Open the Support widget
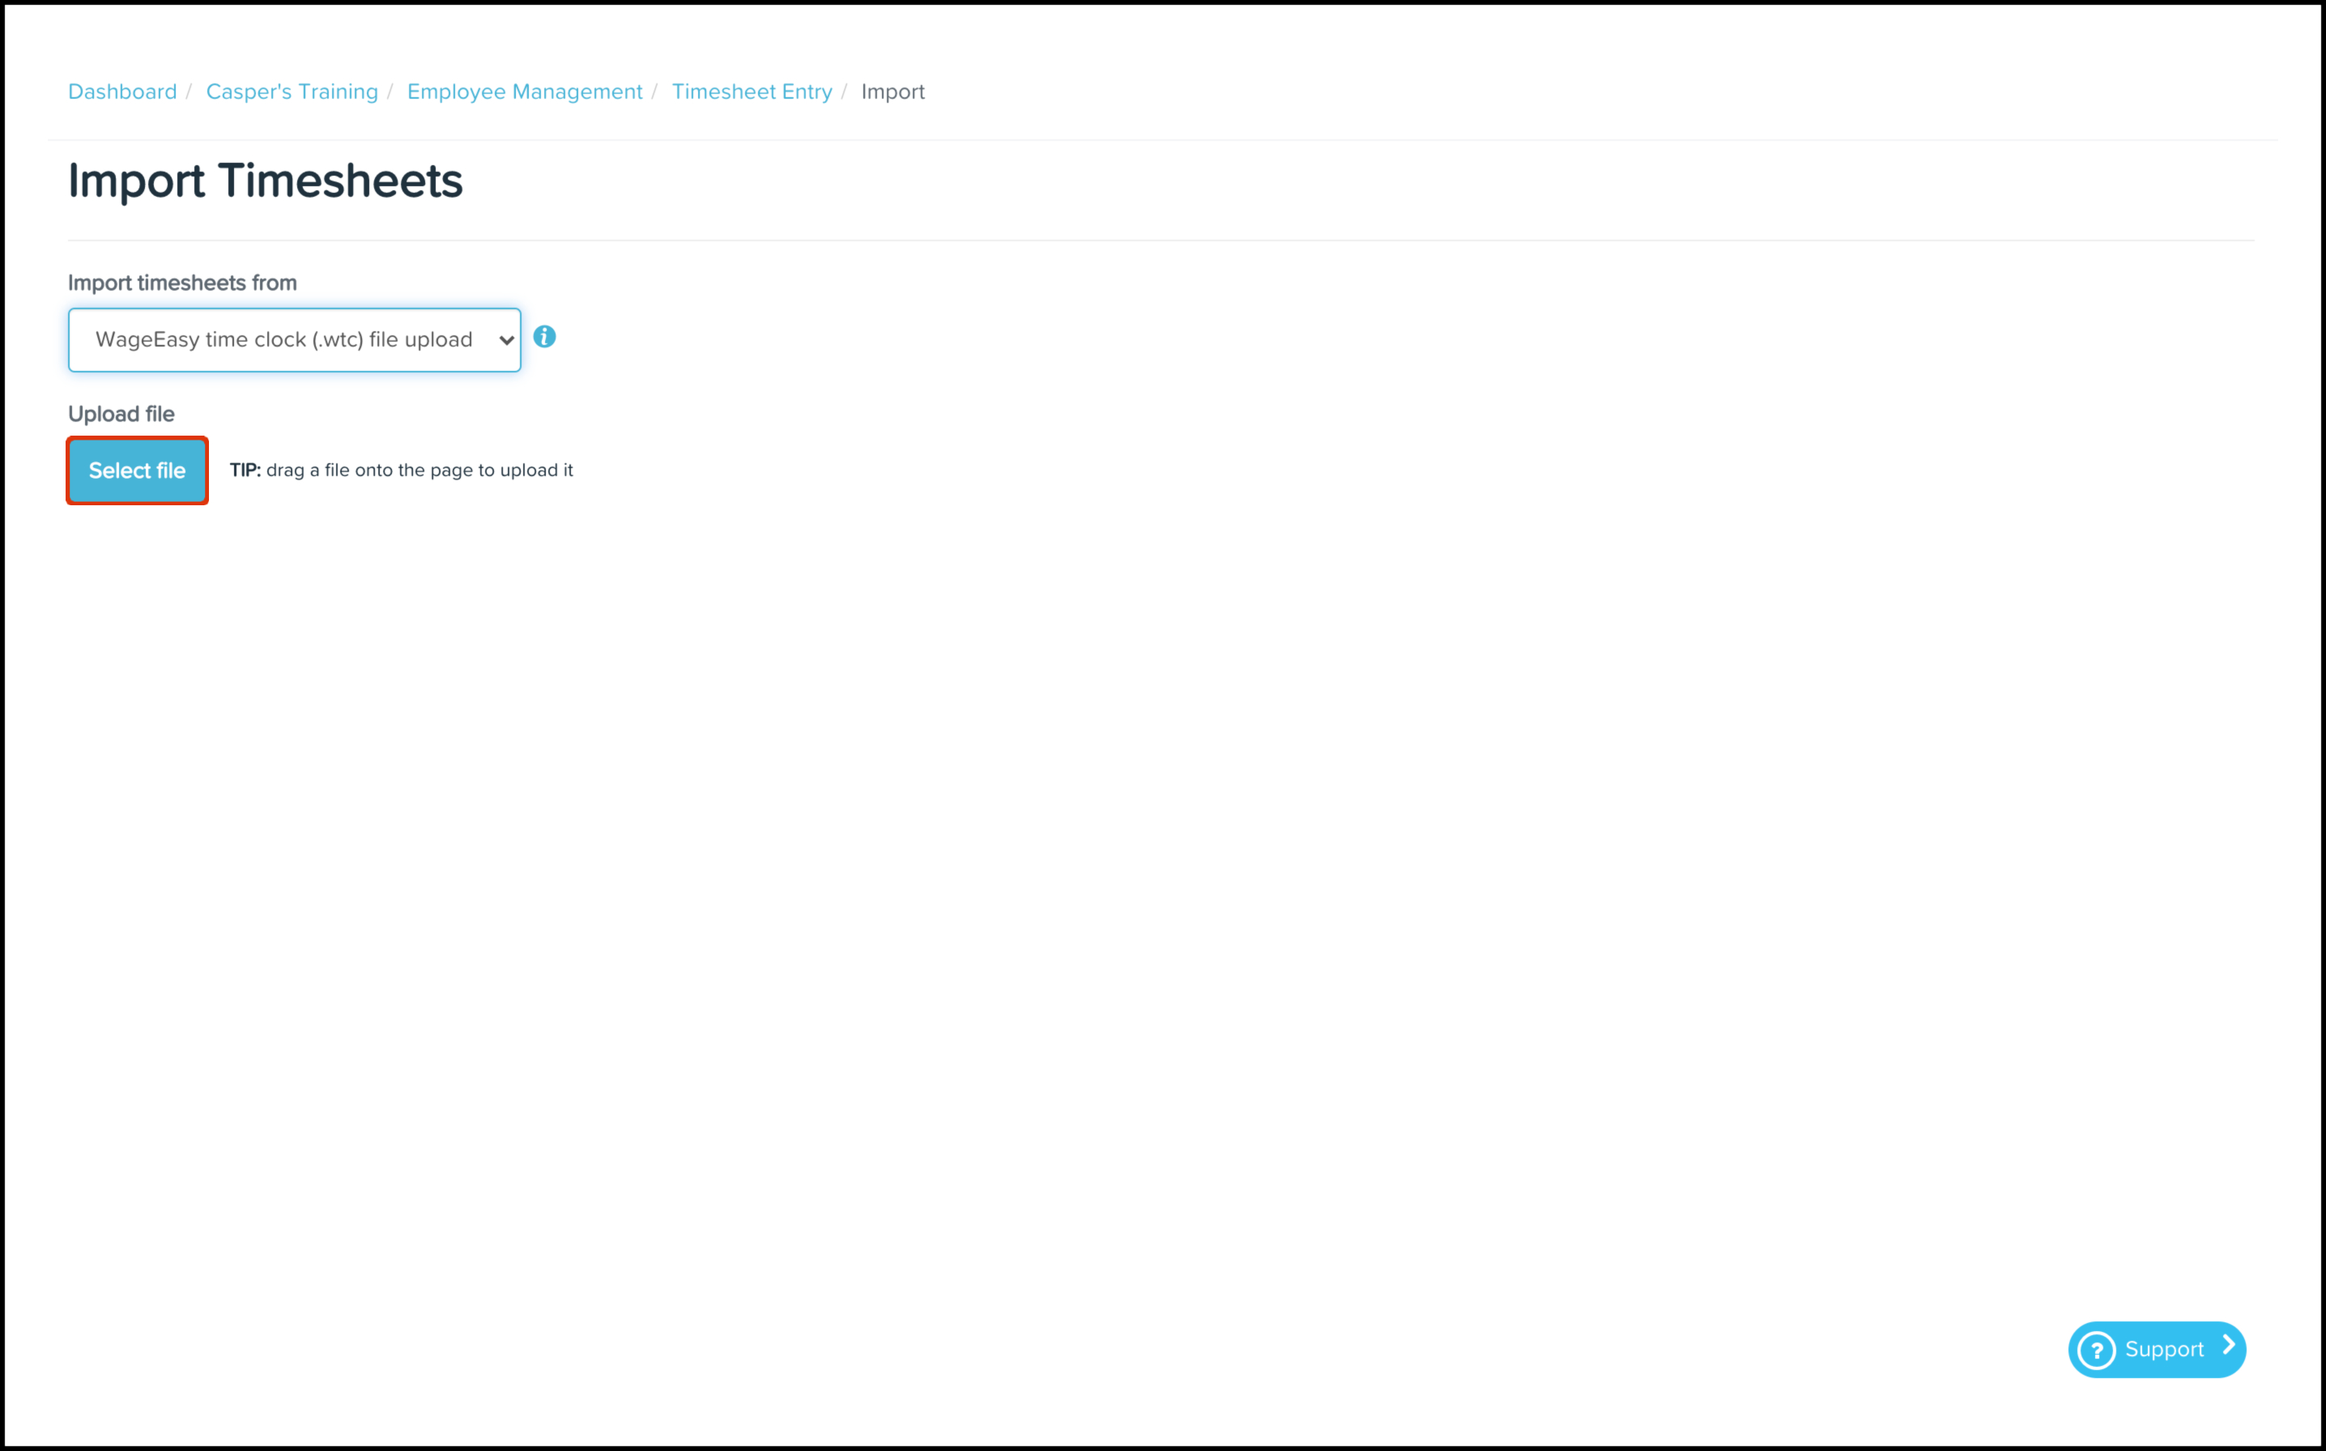Viewport: 2326px width, 1451px height. click(x=2163, y=1349)
